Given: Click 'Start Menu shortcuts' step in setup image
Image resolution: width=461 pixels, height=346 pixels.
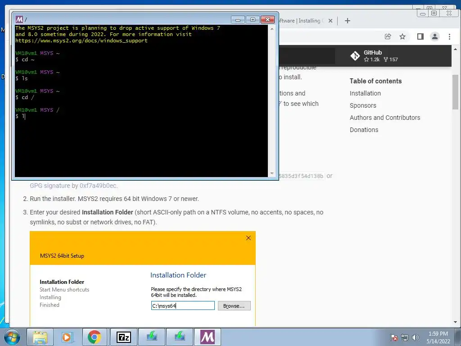Looking at the screenshot, I should tap(64, 290).
